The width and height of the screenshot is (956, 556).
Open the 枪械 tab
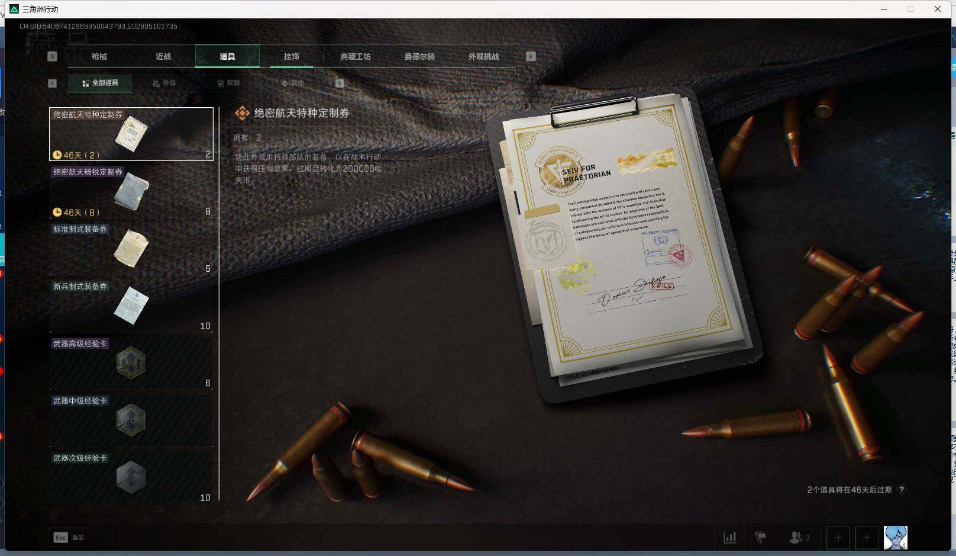99,56
